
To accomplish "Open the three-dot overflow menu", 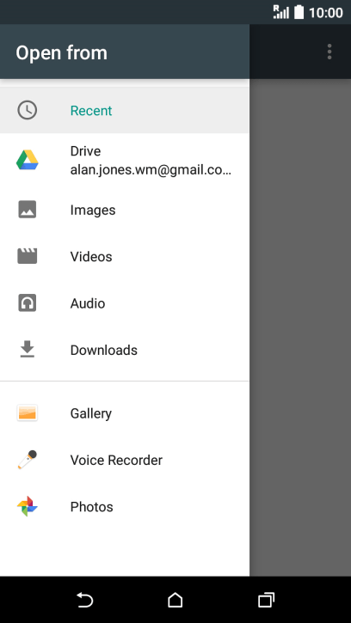I will 329,52.
